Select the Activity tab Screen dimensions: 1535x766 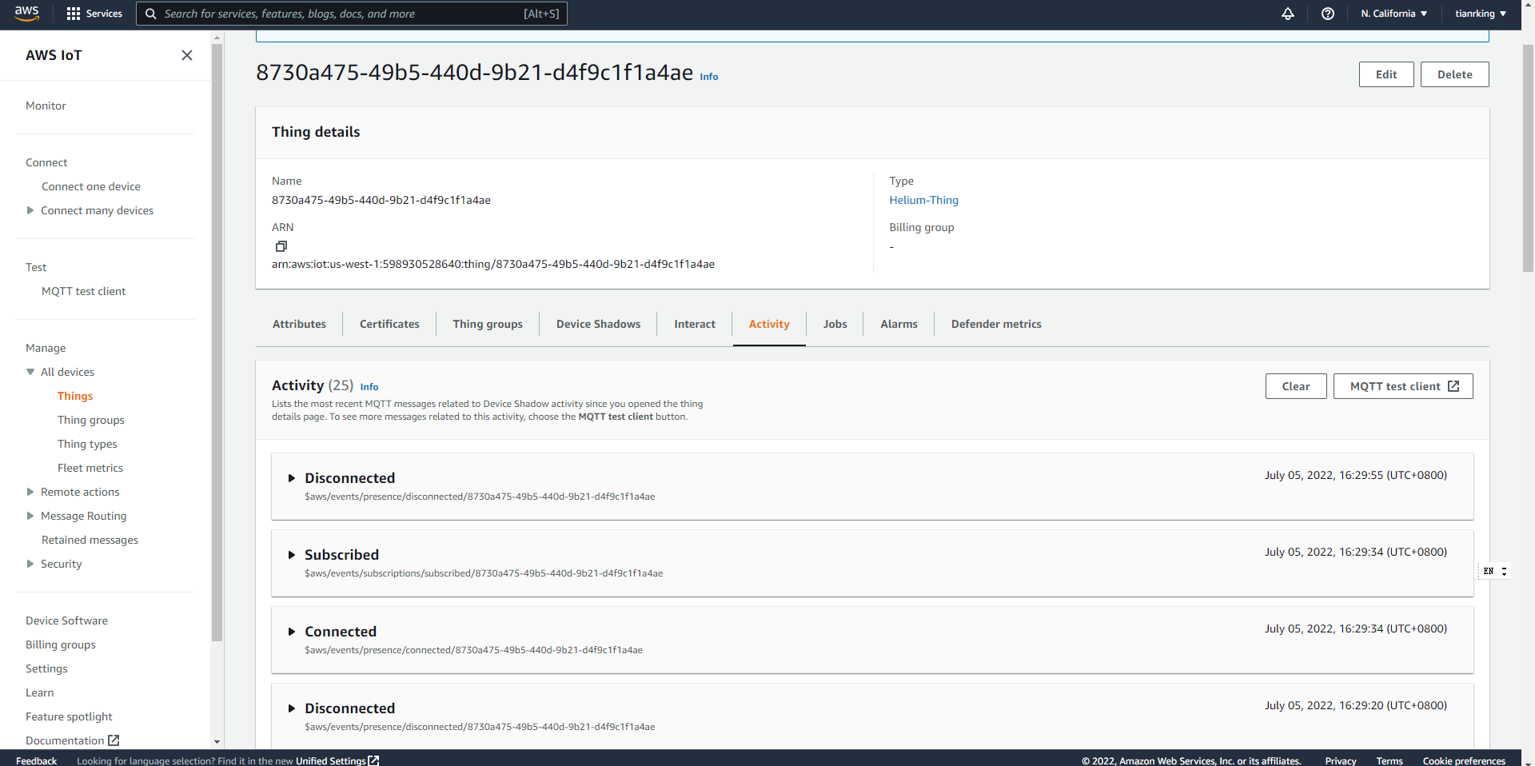tap(769, 324)
